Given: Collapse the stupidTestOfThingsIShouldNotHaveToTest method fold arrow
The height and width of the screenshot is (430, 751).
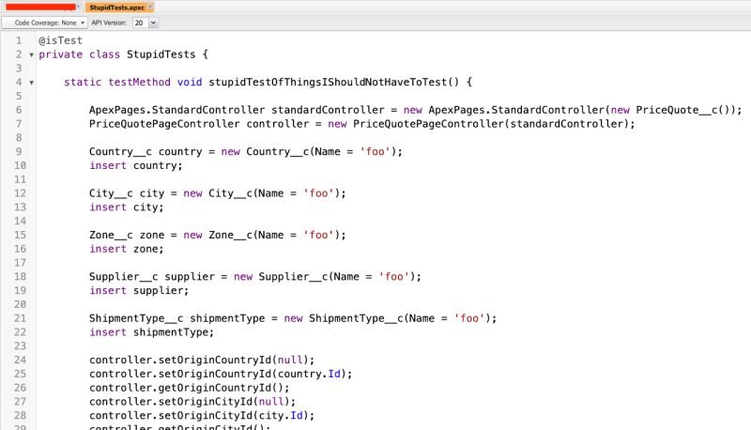Looking at the screenshot, I should [x=32, y=83].
